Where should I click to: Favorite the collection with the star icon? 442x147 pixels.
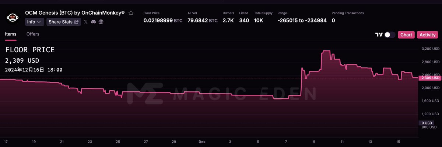131,13
